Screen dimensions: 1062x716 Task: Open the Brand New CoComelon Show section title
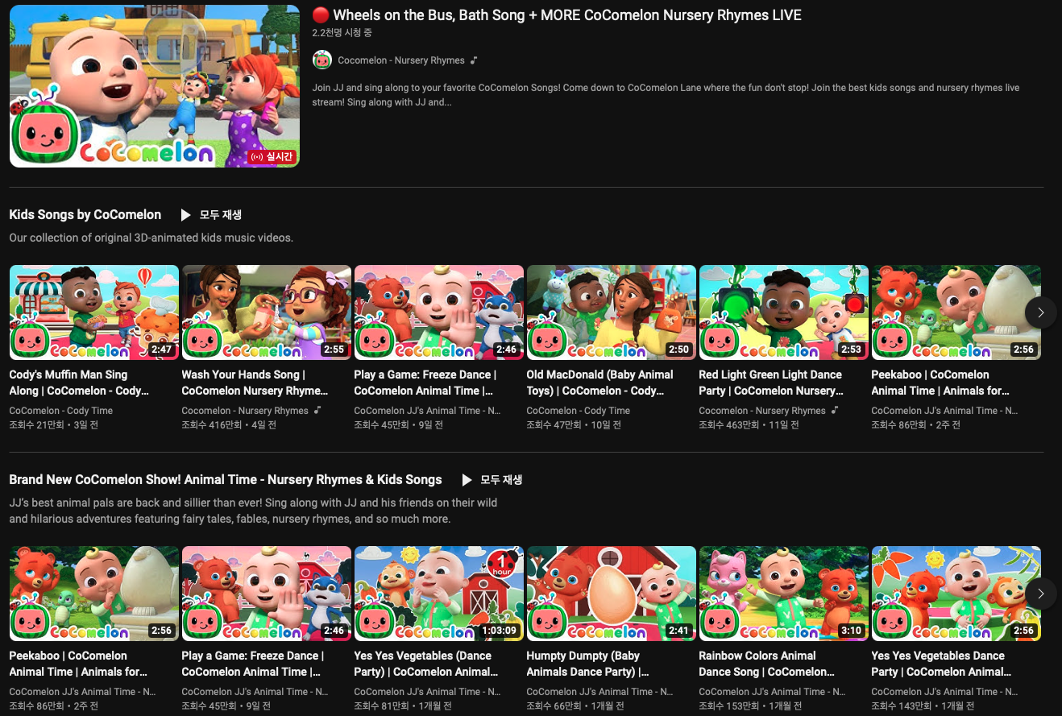pyautogui.click(x=226, y=480)
